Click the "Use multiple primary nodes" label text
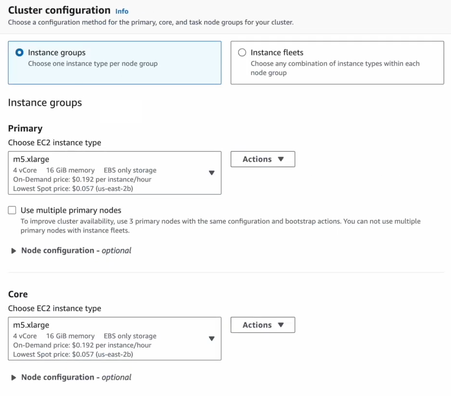The width and height of the screenshot is (451, 396). pyautogui.click(x=71, y=210)
